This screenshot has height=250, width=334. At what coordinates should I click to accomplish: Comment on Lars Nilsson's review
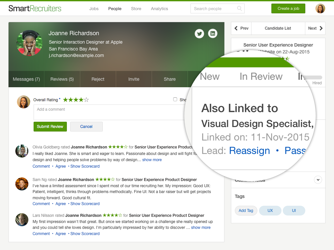(x=41, y=234)
